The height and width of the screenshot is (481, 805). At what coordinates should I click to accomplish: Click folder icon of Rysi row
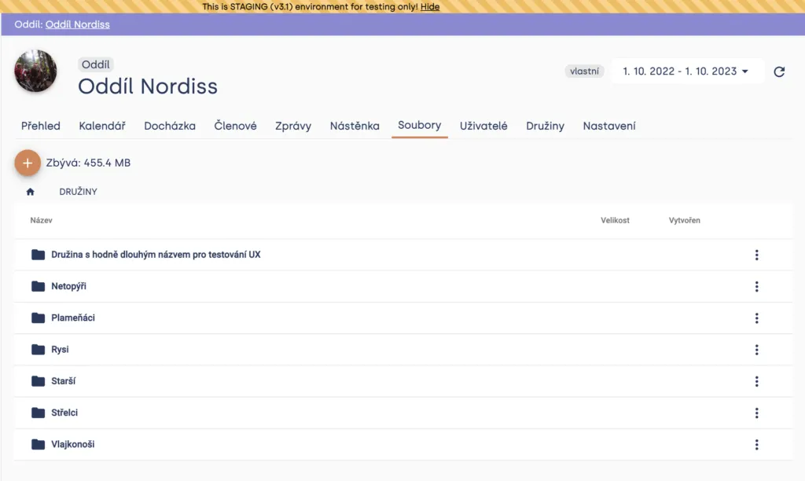click(x=38, y=350)
